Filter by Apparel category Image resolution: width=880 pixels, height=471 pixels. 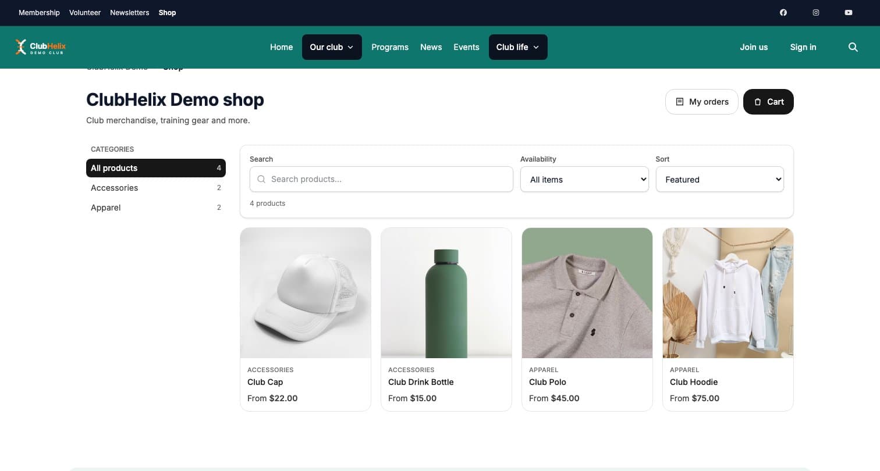156,208
